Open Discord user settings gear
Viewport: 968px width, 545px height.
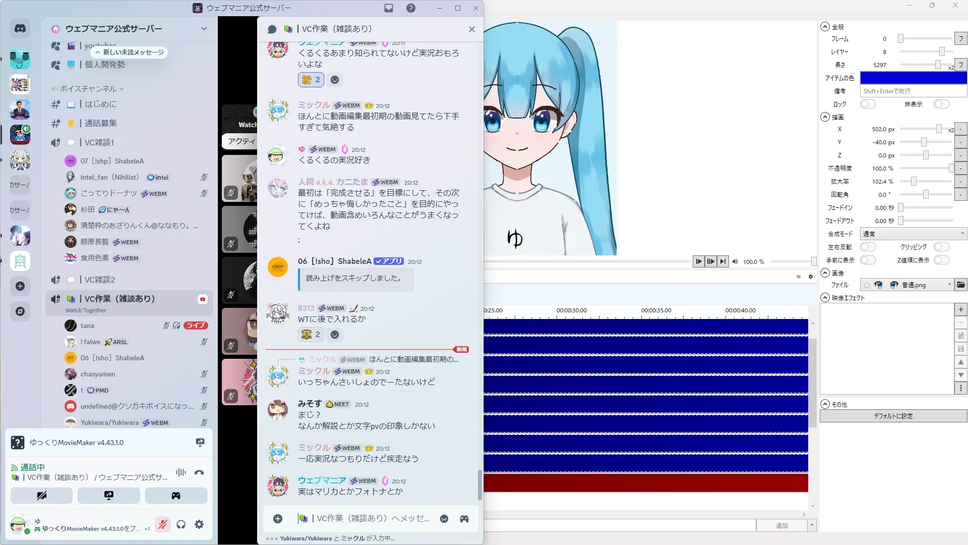[199, 525]
